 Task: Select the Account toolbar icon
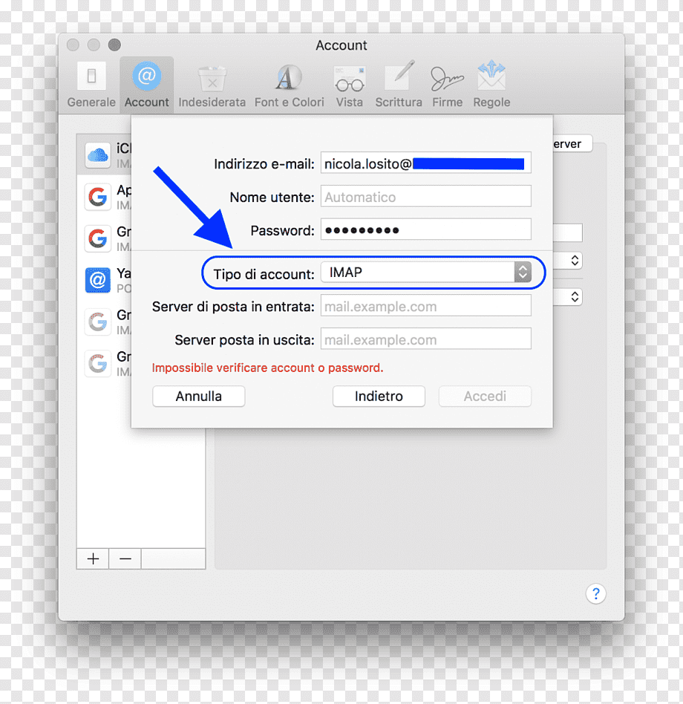pos(147,85)
